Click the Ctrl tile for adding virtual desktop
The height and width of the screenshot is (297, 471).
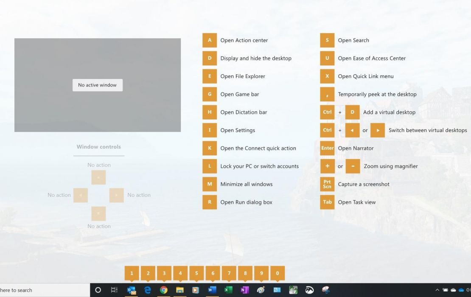[x=327, y=112]
